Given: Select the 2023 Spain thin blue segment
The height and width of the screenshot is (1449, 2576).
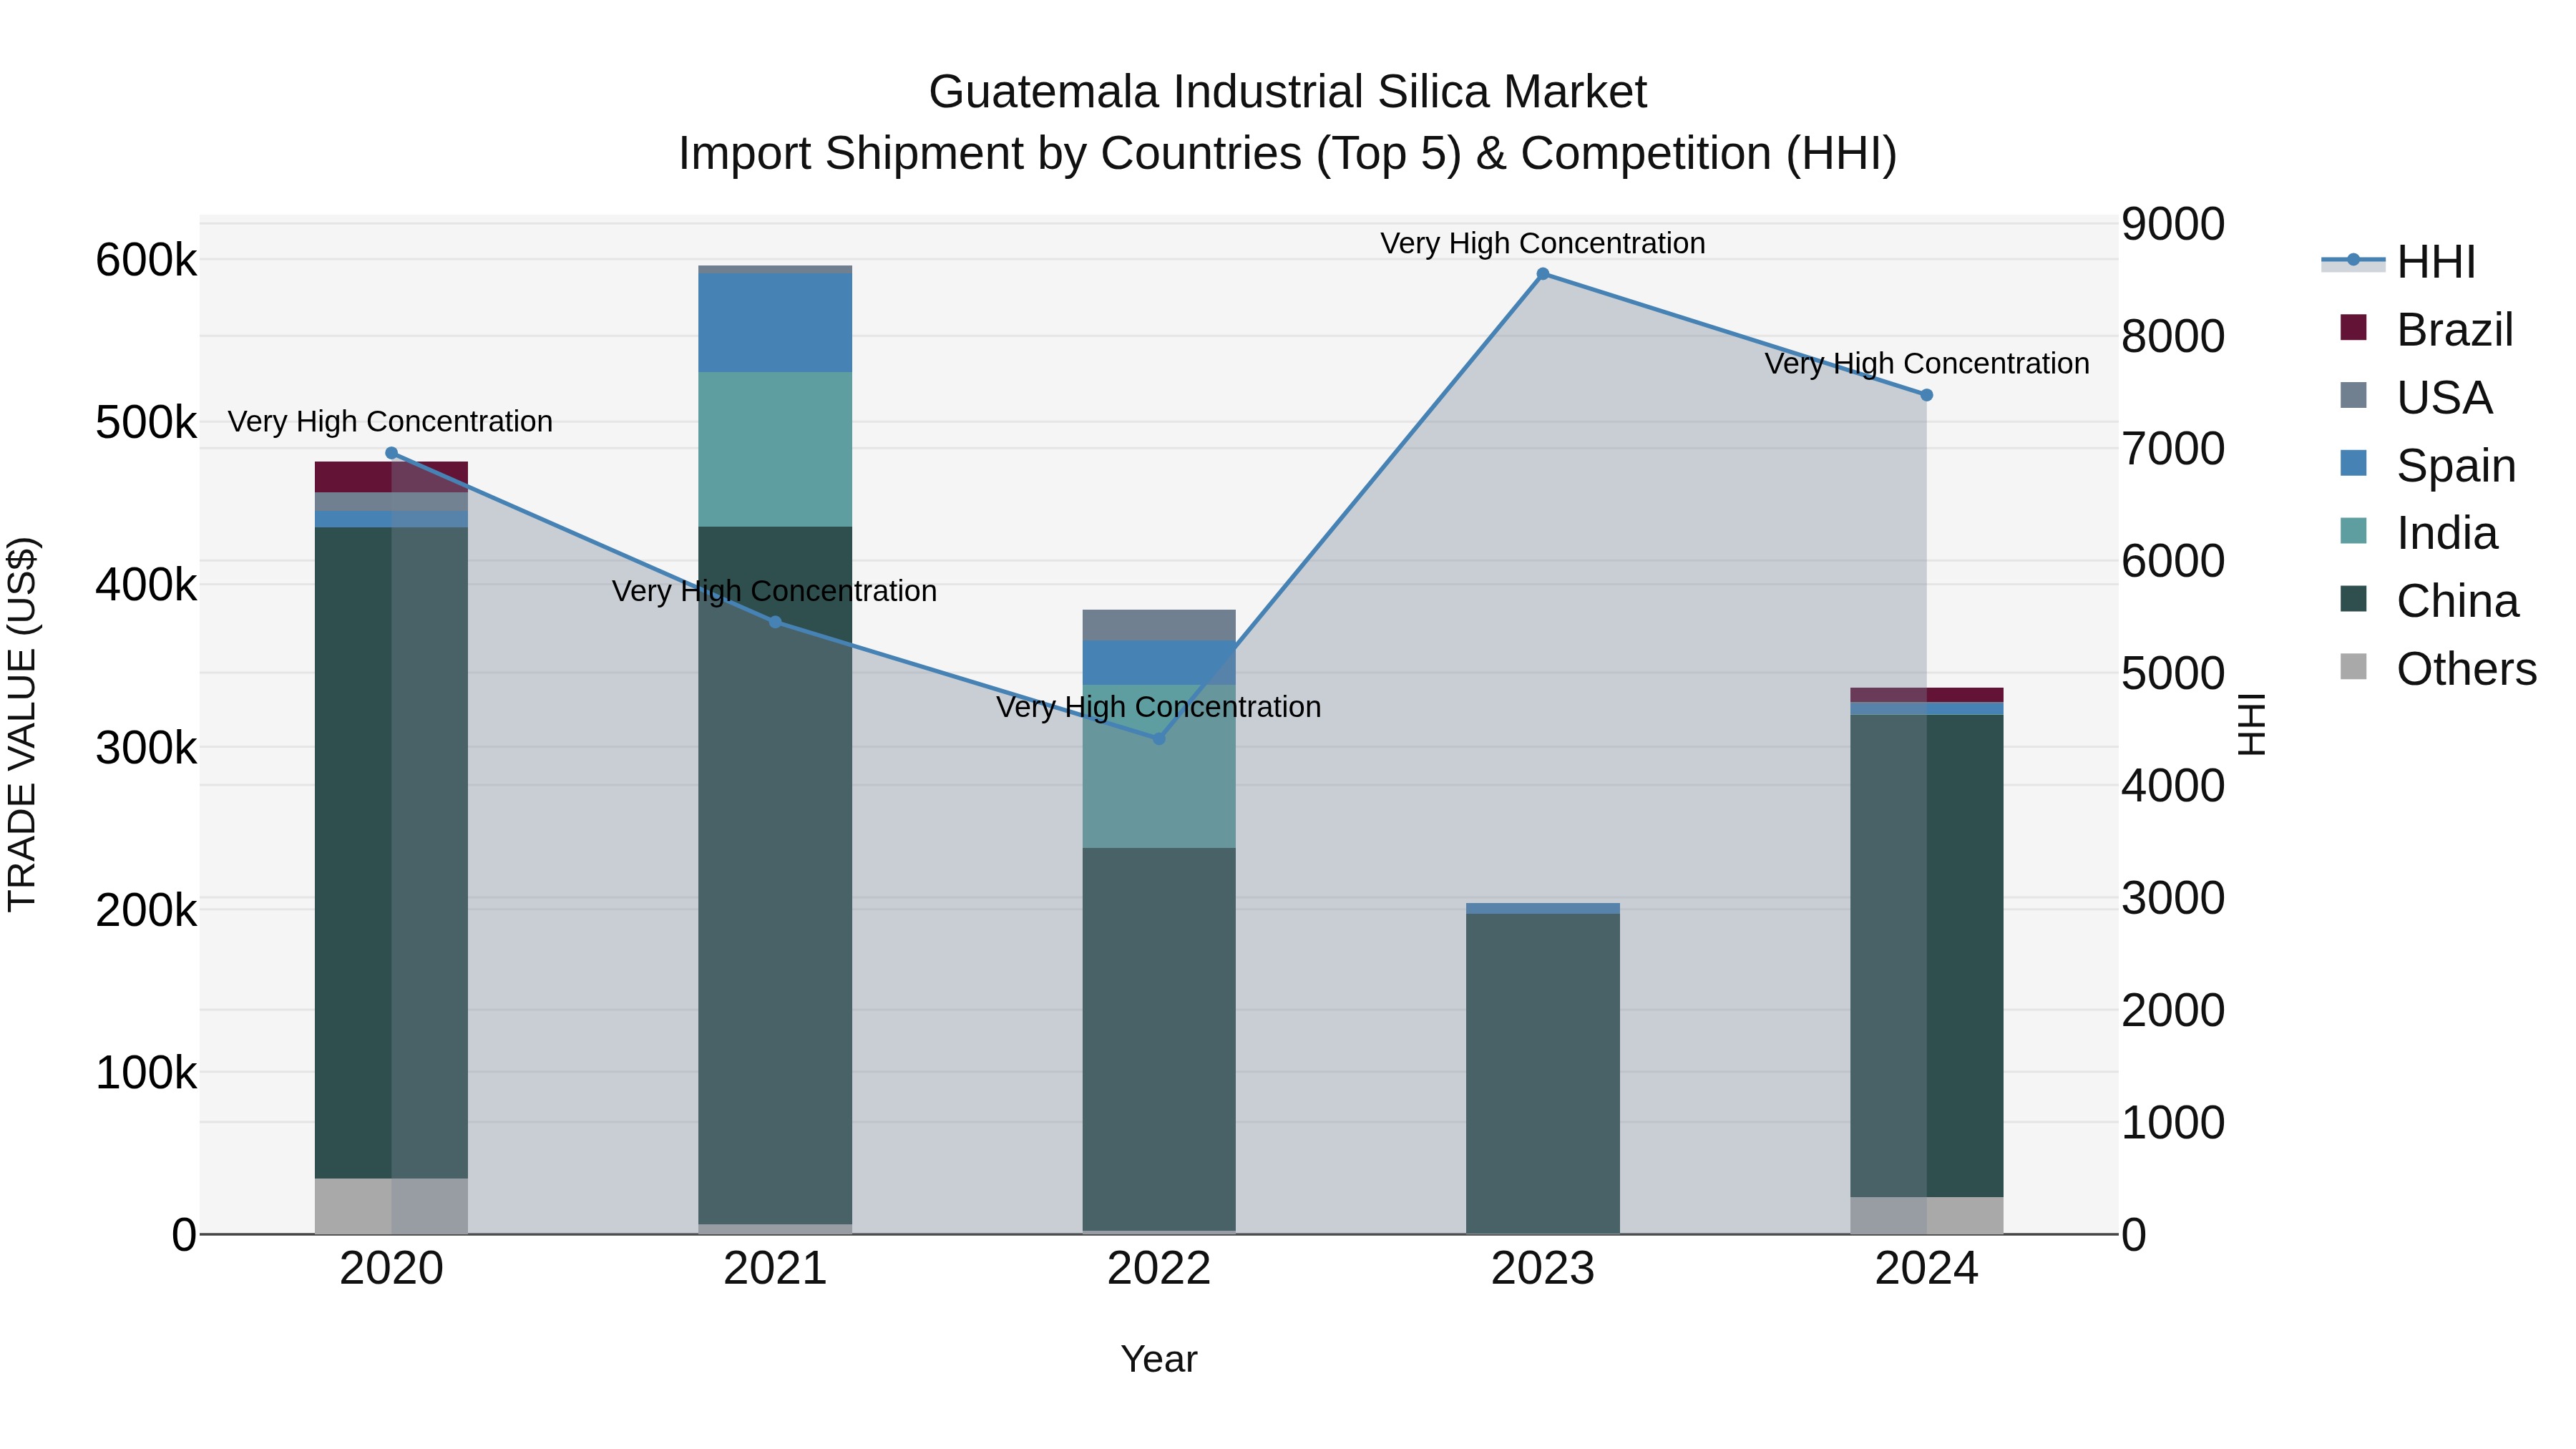Looking at the screenshot, I should pos(1543,909).
